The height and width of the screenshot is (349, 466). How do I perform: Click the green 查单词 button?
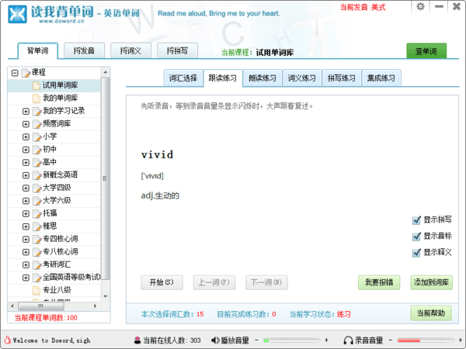[426, 51]
